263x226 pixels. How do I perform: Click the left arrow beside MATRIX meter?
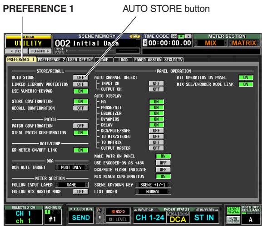230,43
